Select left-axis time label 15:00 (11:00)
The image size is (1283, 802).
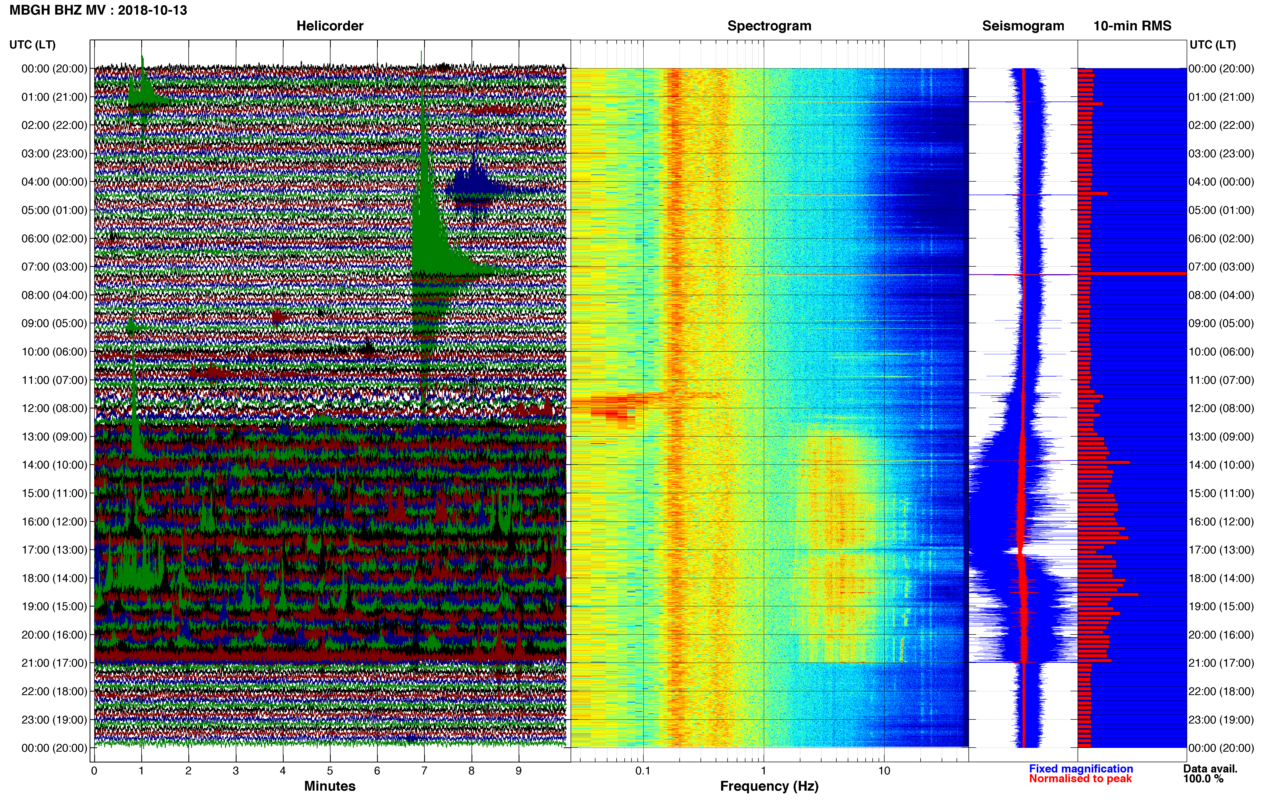click(54, 493)
